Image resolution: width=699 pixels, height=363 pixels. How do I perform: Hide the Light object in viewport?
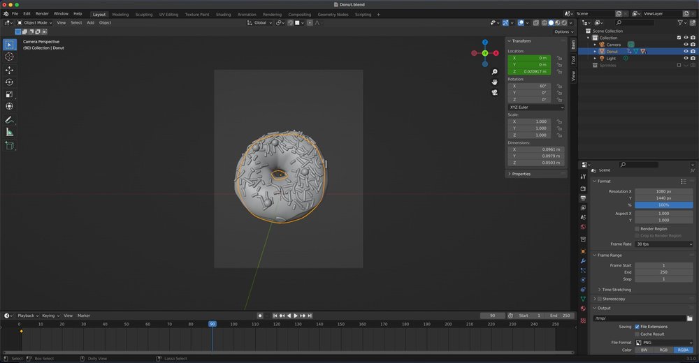(686, 59)
